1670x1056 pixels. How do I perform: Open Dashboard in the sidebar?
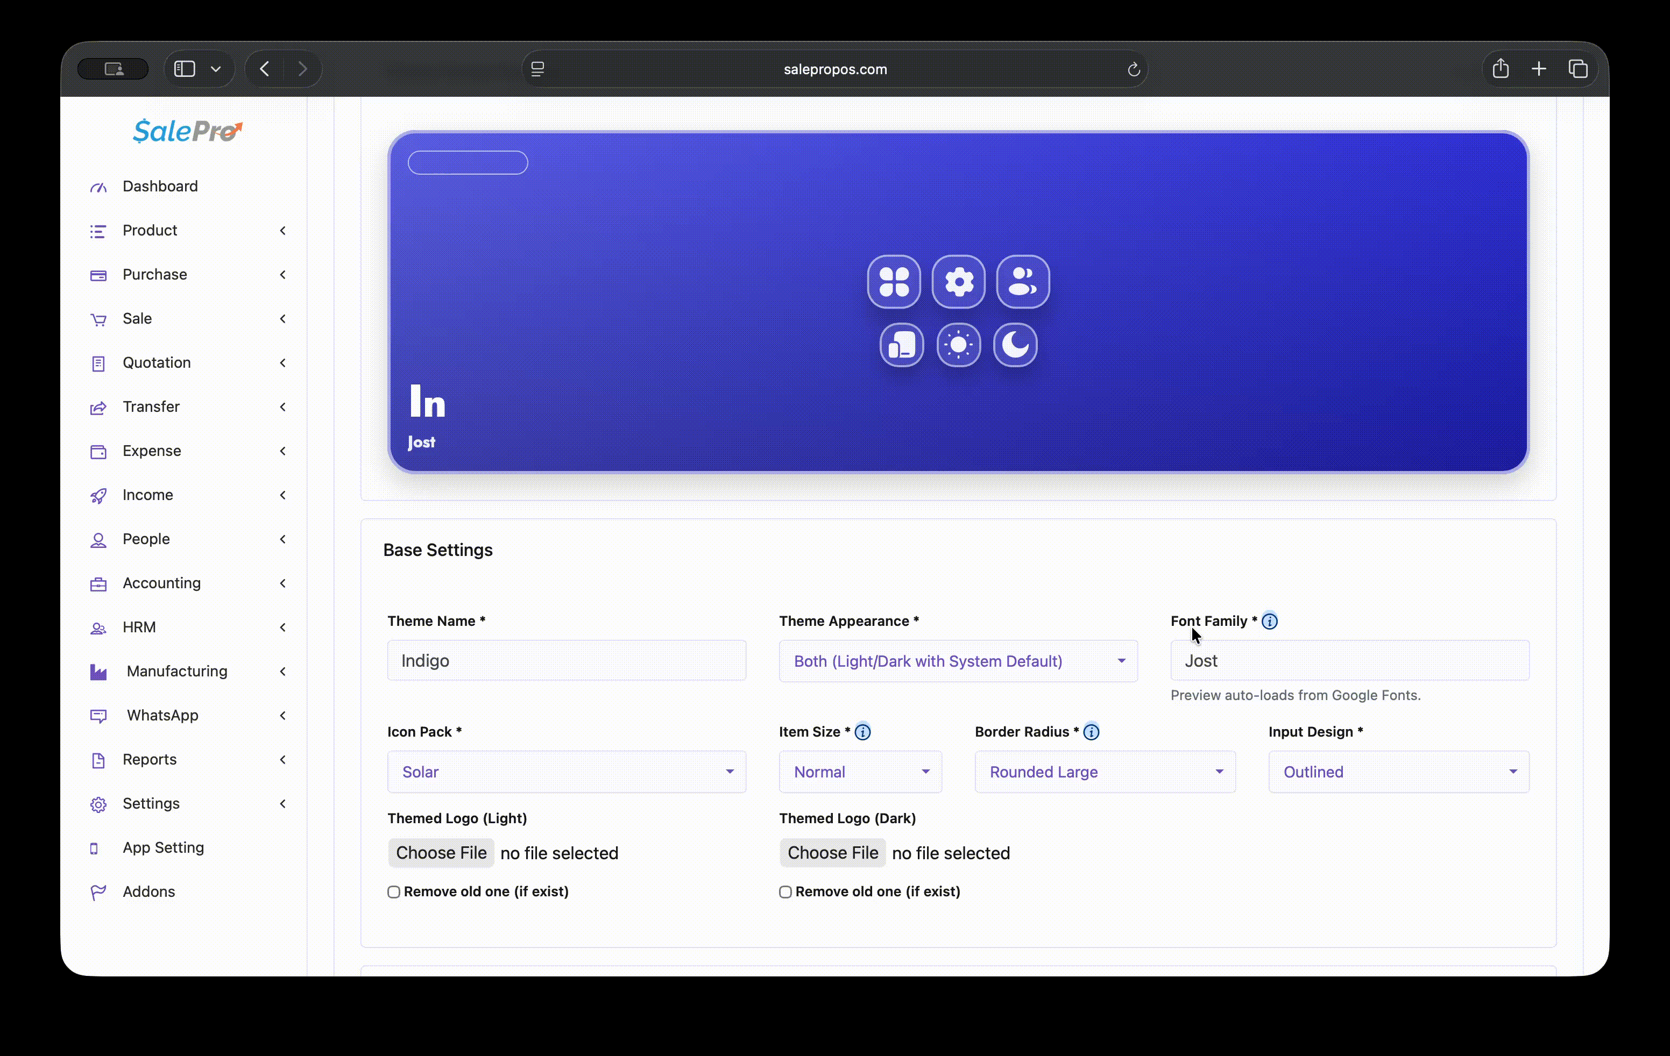(x=160, y=187)
